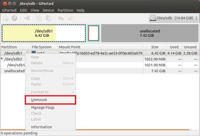Collapse the /dev/sdb2 extended partition tree
Image resolution: width=200 pixels, height=136 pixels.
pyautogui.click(x=2, y=59)
